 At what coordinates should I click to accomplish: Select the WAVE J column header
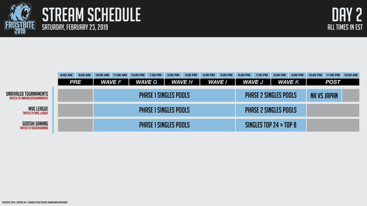coord(253,82)
